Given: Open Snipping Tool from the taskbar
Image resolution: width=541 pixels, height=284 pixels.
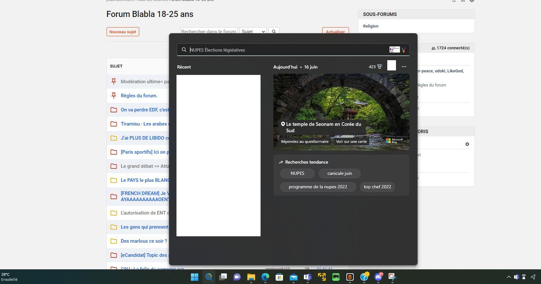Looking at the screenshot, I should point(392,277).
